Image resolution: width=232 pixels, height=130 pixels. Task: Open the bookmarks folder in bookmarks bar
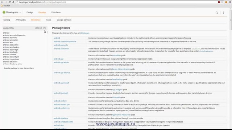(x=5, y=6)
